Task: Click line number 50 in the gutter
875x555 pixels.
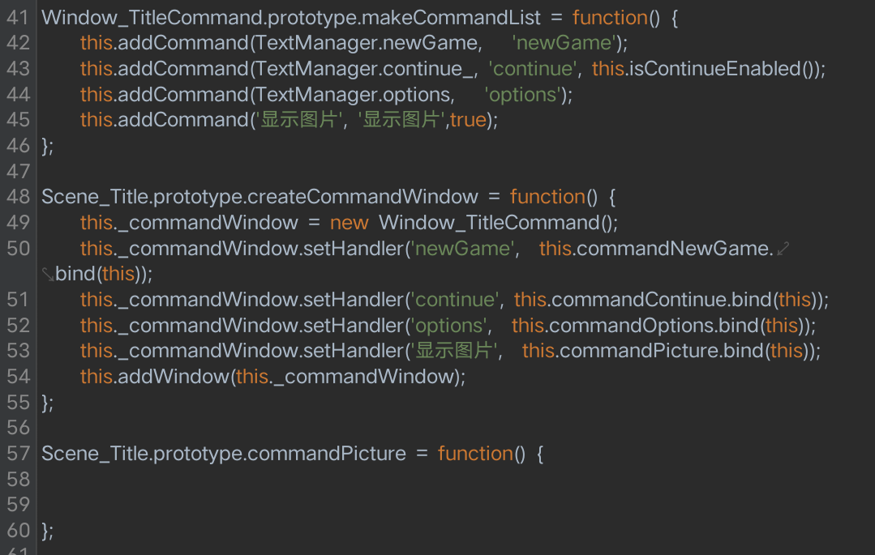Action: [x=18, y=248]
